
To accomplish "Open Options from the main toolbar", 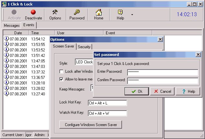I will (55, 15).
